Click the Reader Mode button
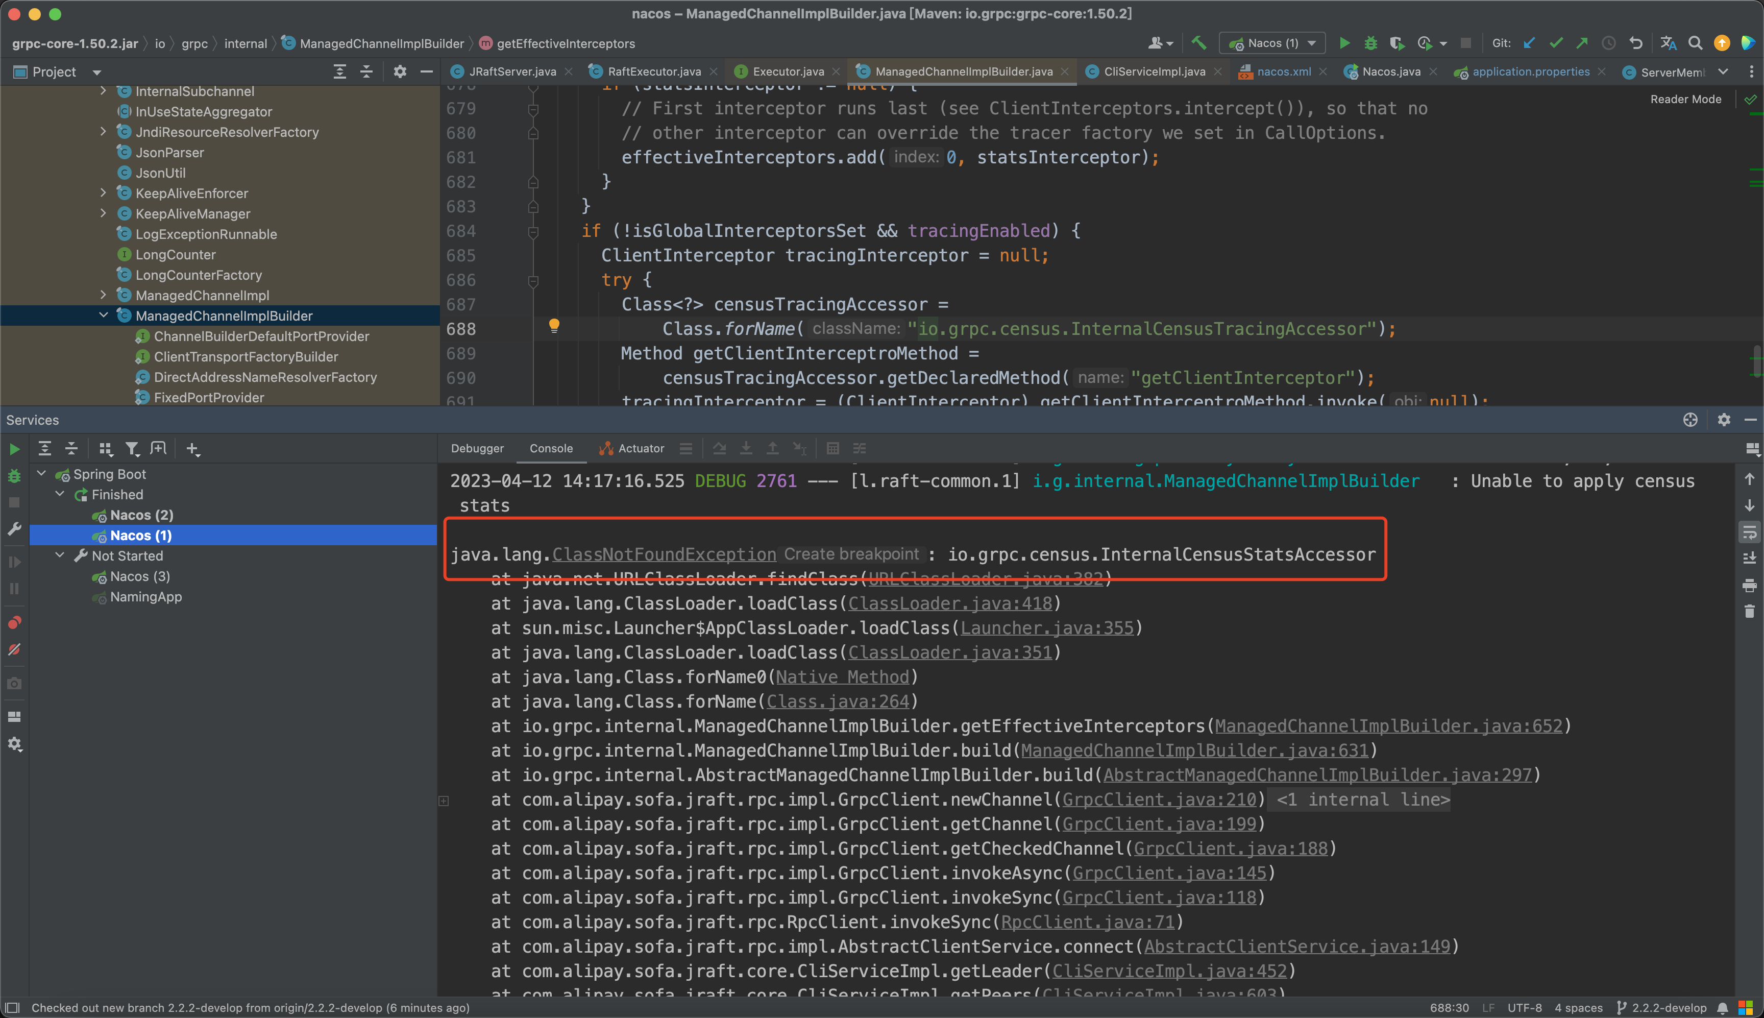The height and width of the screenshot is (1018, 1764). click(1685, 99)
